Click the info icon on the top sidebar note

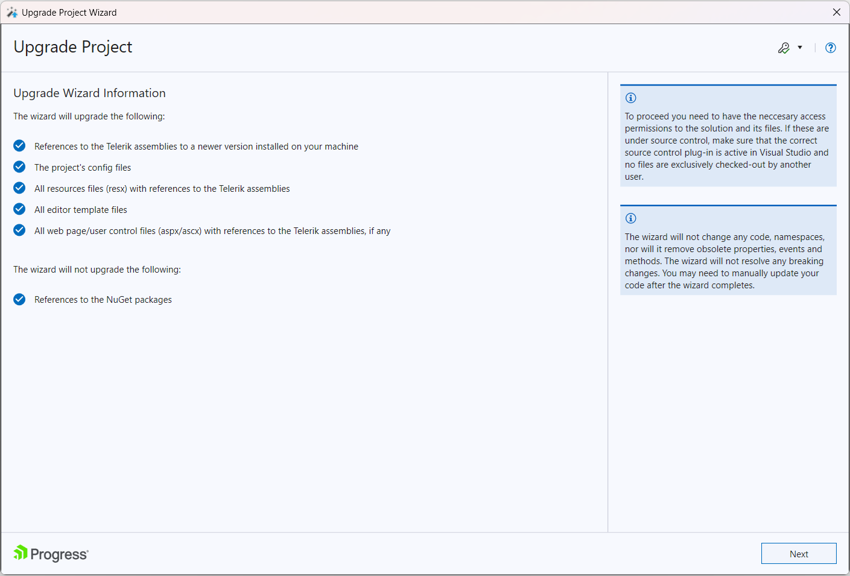[x=631, y=97]
